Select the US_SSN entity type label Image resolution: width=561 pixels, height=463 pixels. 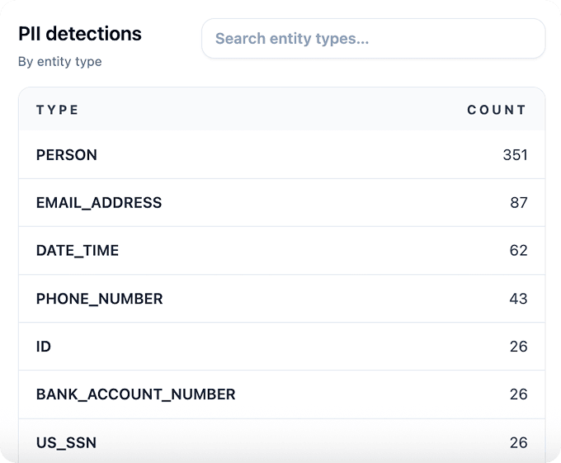pos(66,442)
